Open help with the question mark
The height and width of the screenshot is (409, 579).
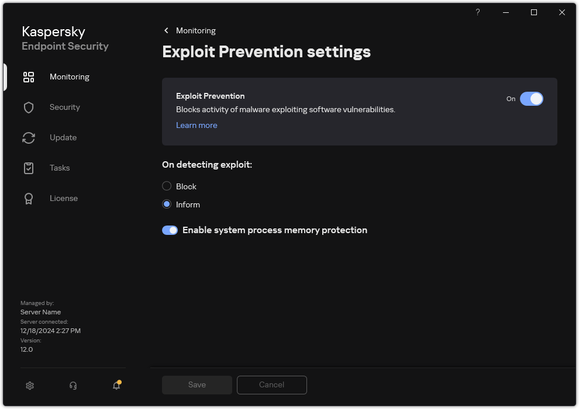[477, 12]
